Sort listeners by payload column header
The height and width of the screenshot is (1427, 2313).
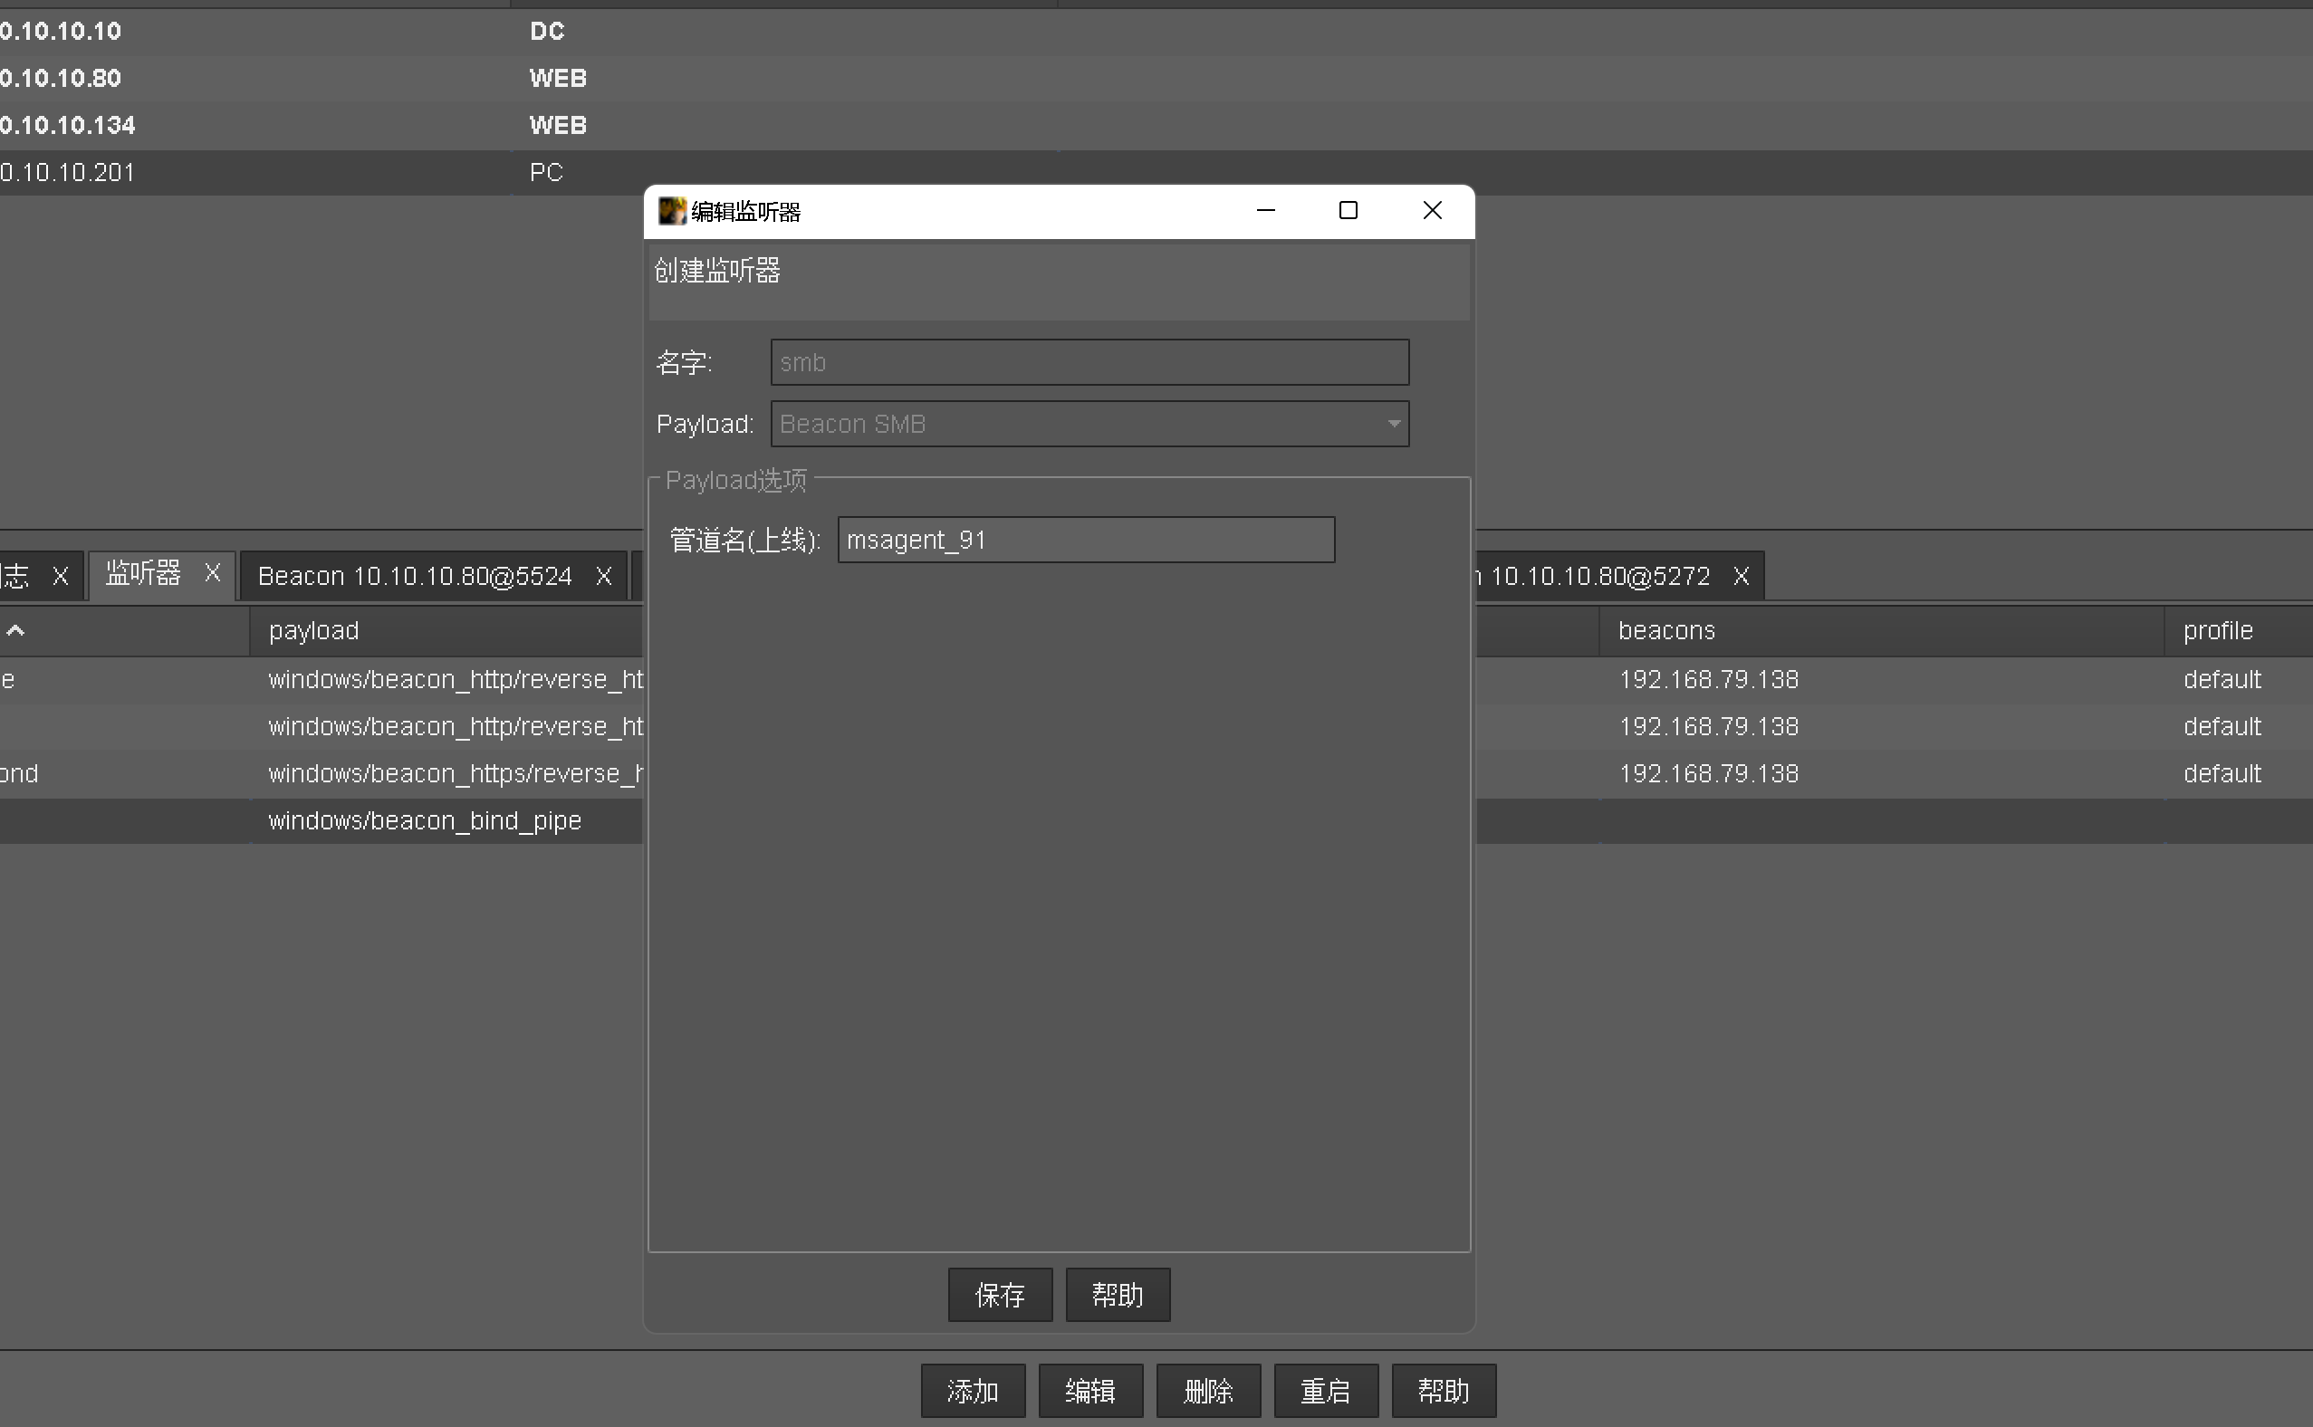tap(313, 630)
